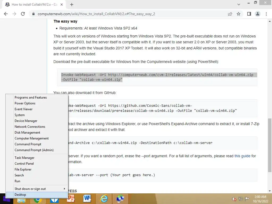Select Desktop in the menu

(x=37, y=195)
